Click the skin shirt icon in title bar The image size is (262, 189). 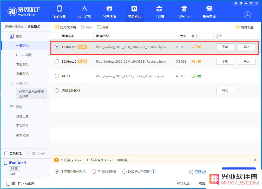(x=235, y=3)
